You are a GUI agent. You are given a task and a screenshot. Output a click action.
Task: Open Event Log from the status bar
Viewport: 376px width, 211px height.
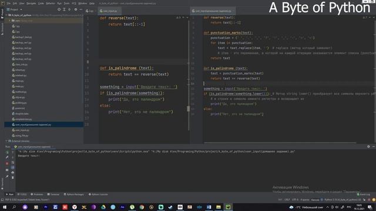coord(364,195)
